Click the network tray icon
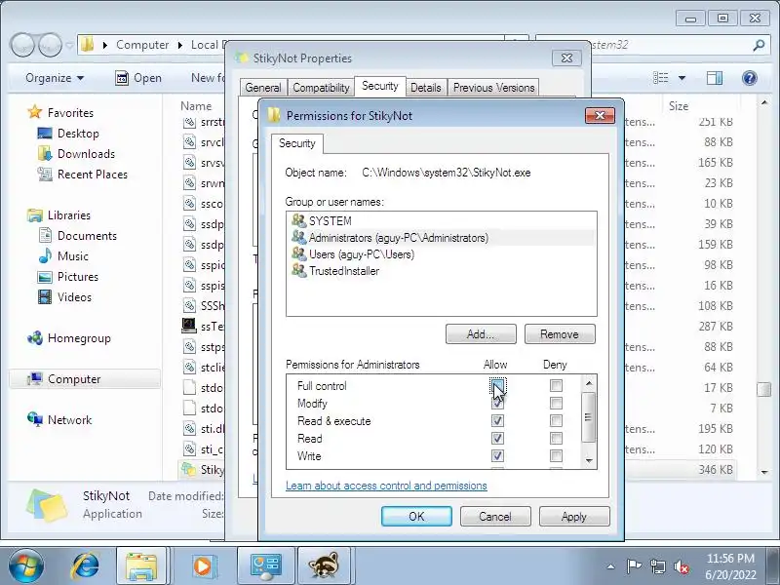This screenshot has height=585, width=780. pyautogui.click(x=657, y=566)
